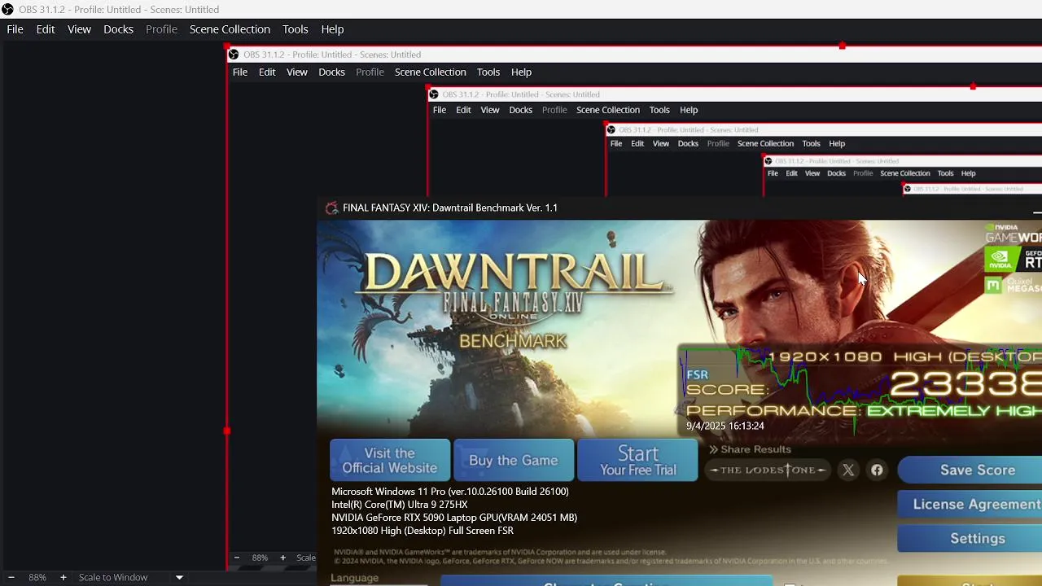The image size is (1042, 586).
Task: Click the OBS logo in the largest nested preview title
Action: tap(234, 55)
